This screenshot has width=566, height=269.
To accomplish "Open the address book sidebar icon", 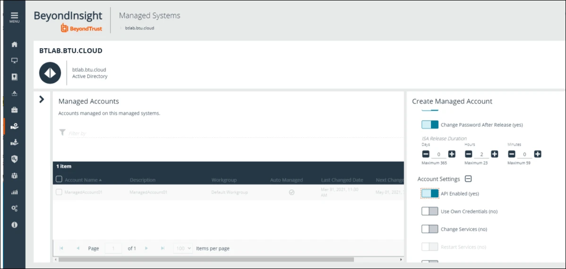I will [x=15, y=77].
